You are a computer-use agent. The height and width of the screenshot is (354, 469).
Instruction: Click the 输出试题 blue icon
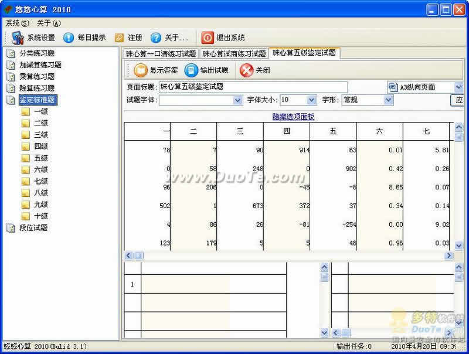tap(191, 70)
